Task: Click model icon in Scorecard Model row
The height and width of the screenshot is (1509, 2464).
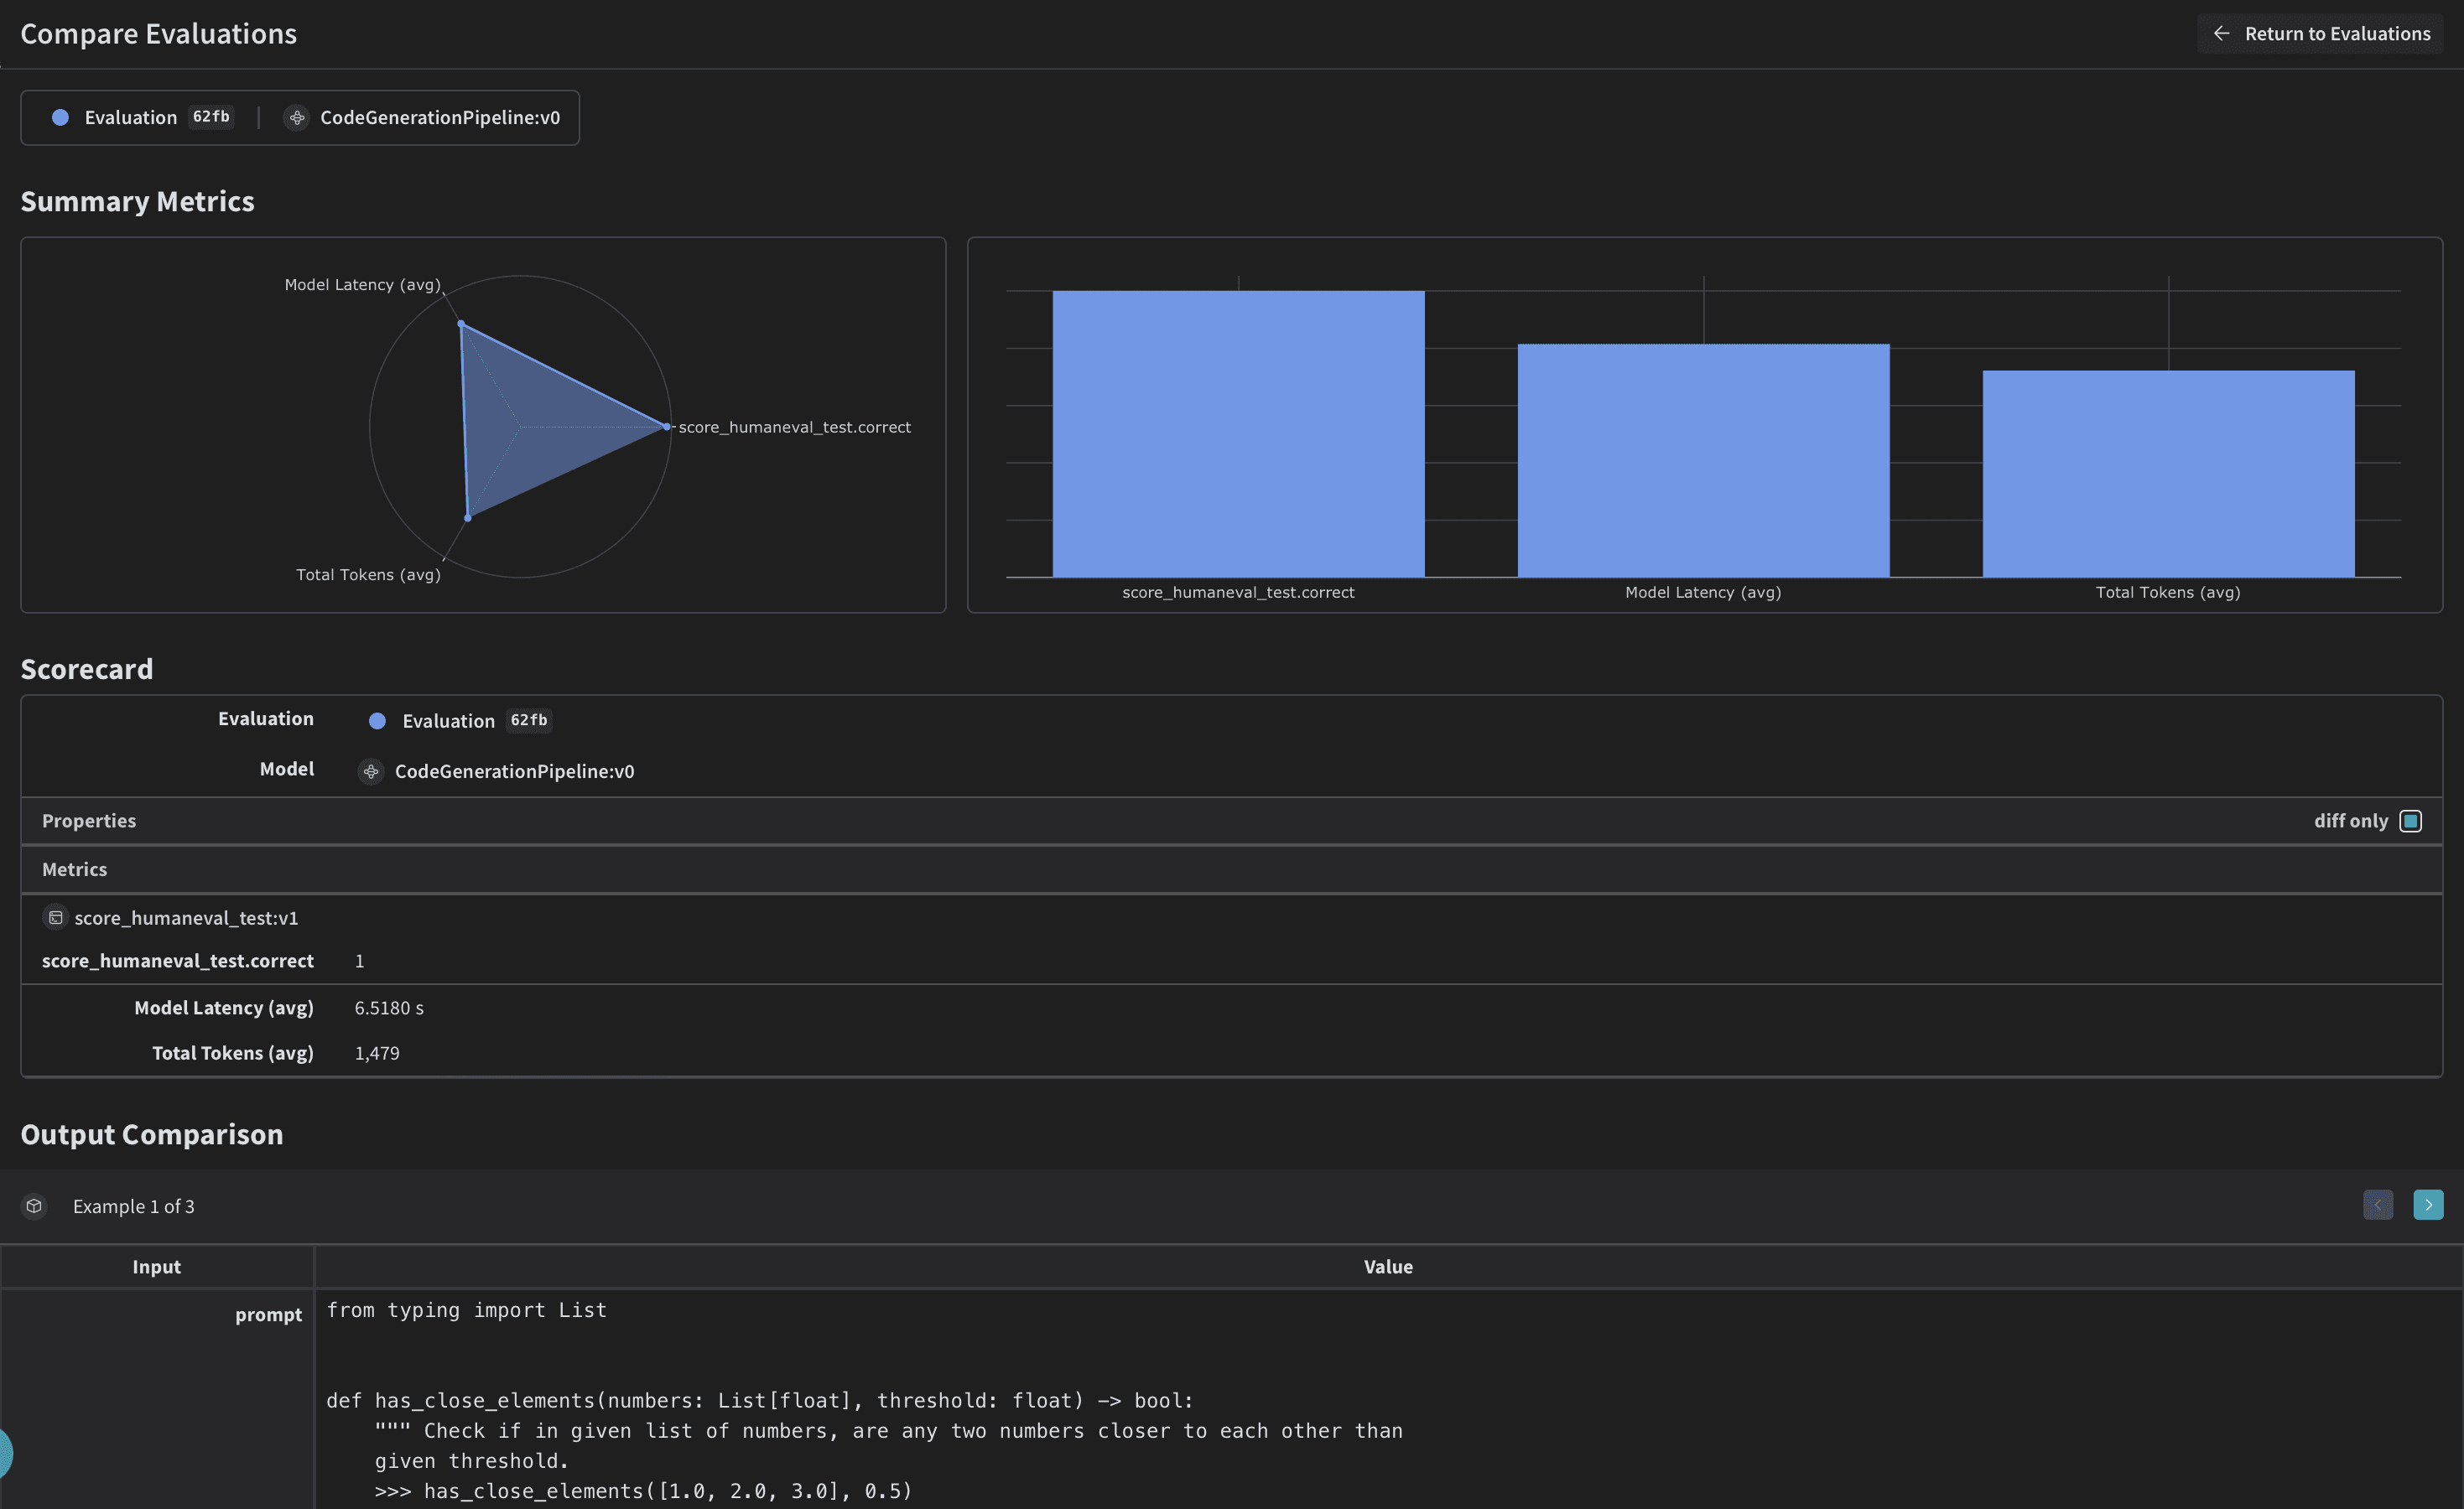Action: [x=371, y=771]
